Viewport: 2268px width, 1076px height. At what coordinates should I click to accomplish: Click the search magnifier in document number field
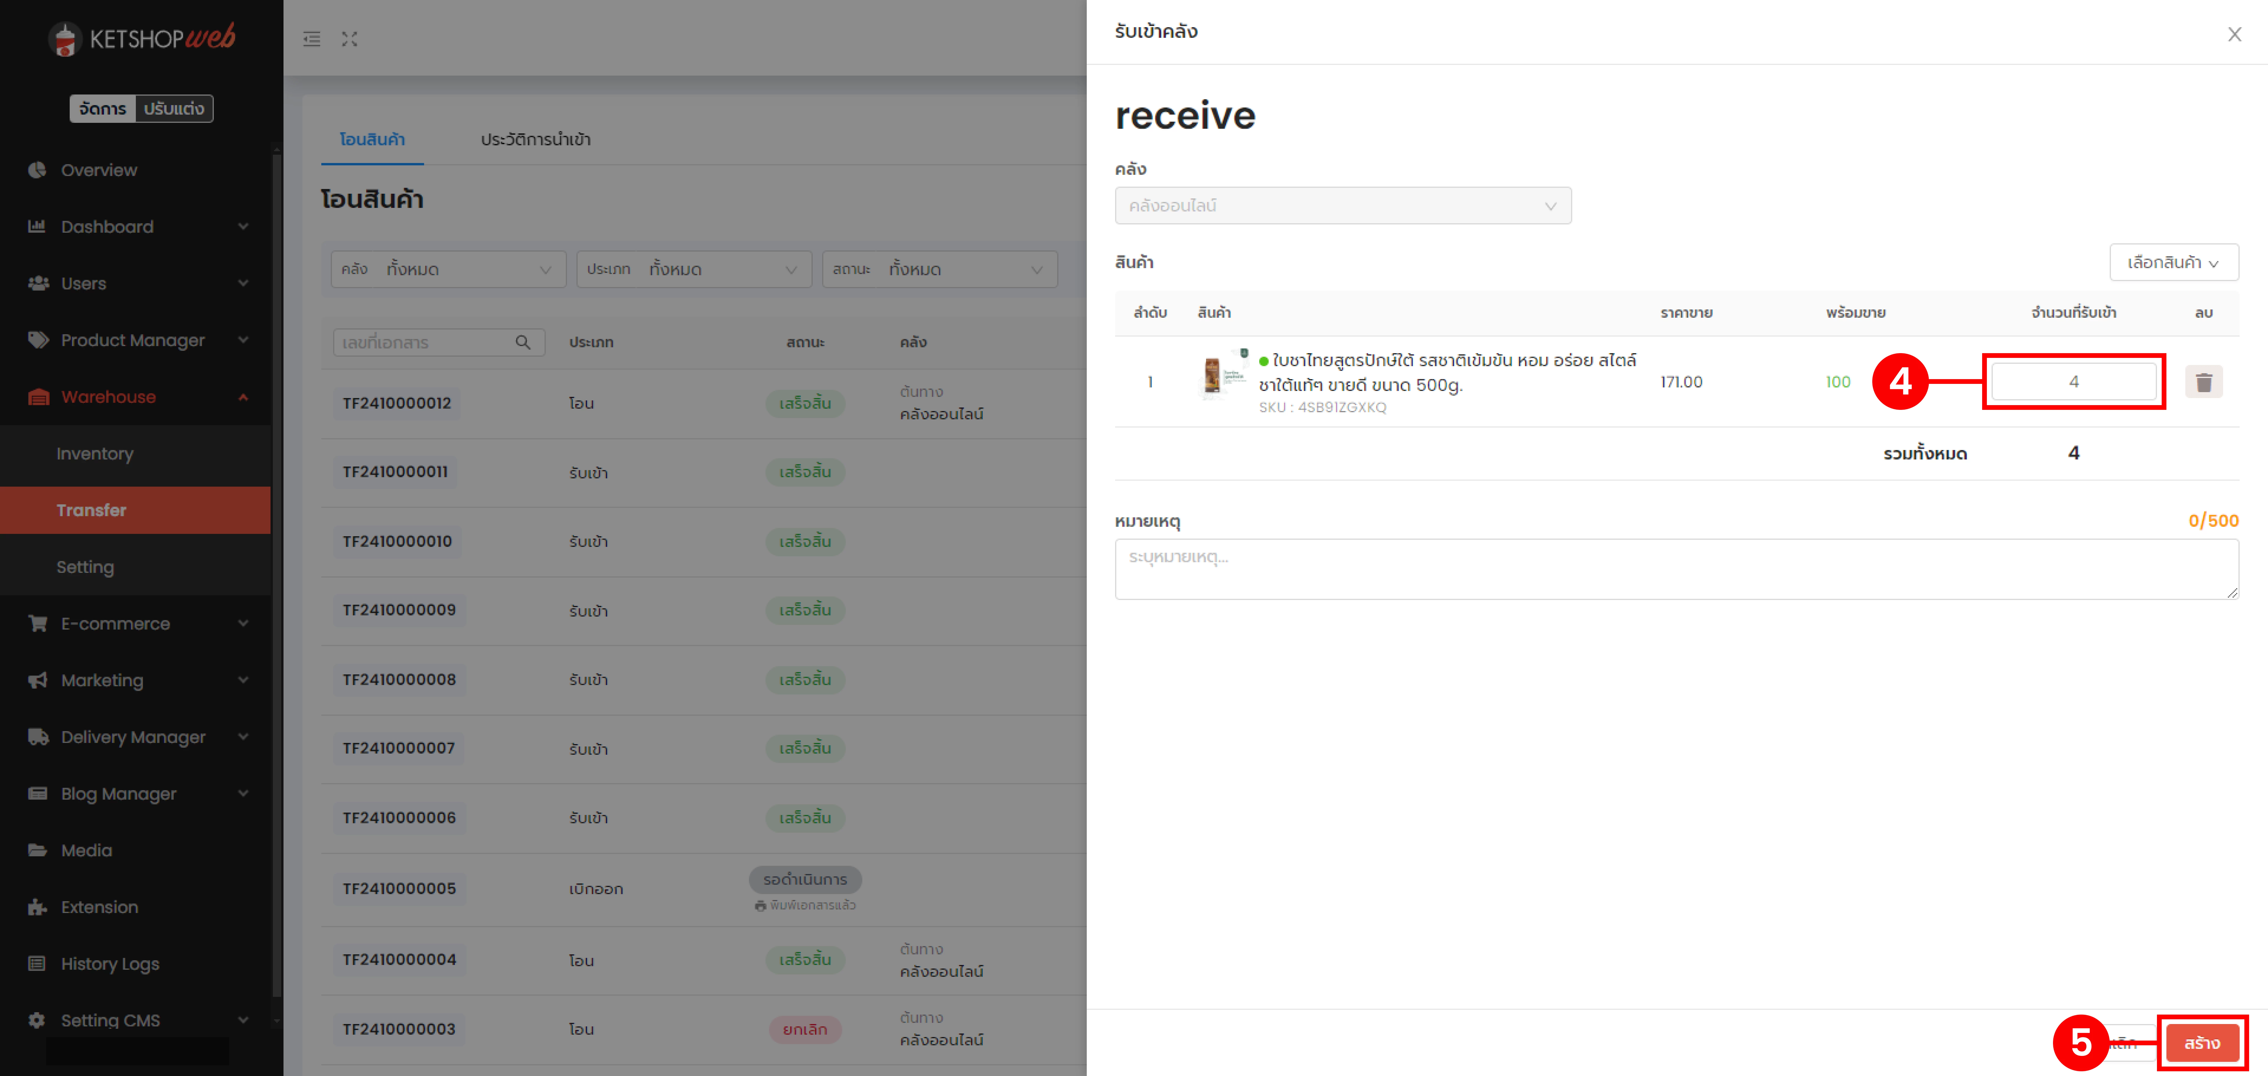pos(523,343)
